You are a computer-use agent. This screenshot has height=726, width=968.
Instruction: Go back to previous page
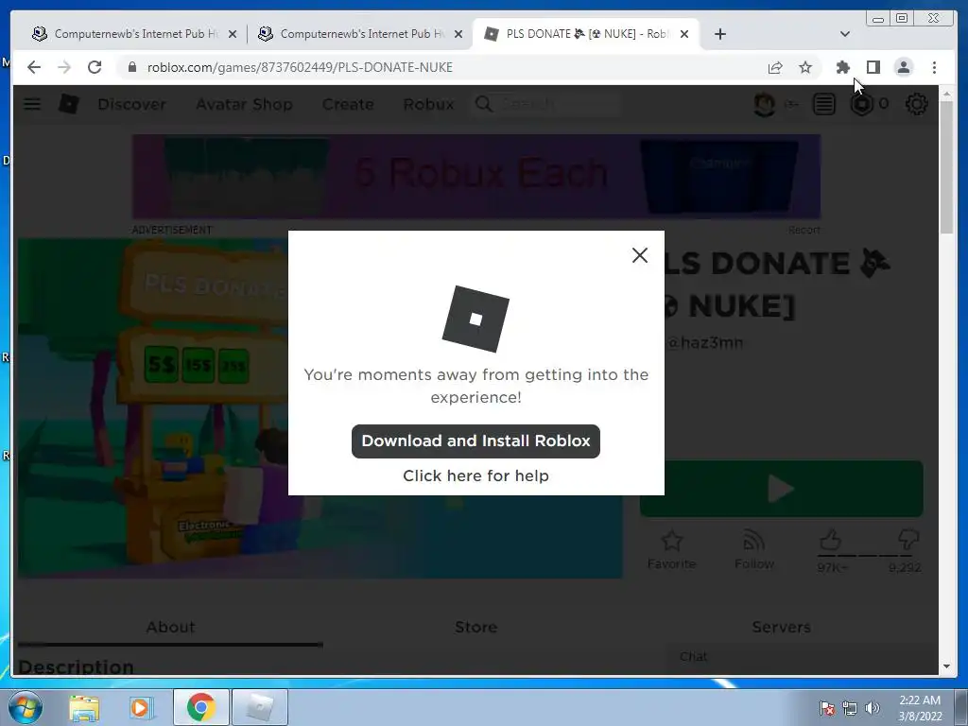[x=34, y=67]
